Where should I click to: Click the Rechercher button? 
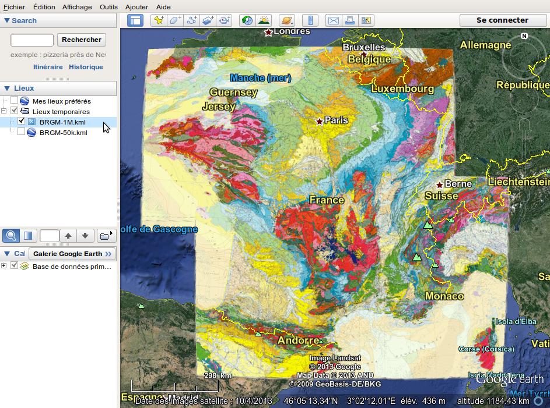[x=82, y=40]
